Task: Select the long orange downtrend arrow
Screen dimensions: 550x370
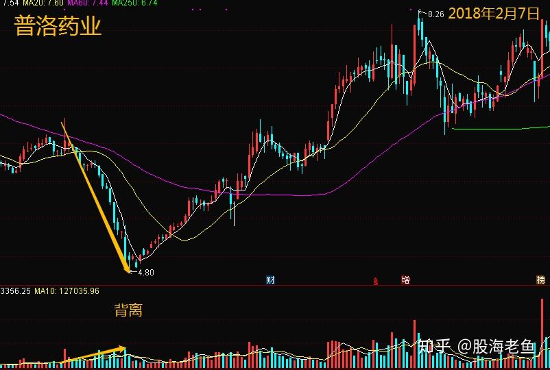Action: (95, 197)
